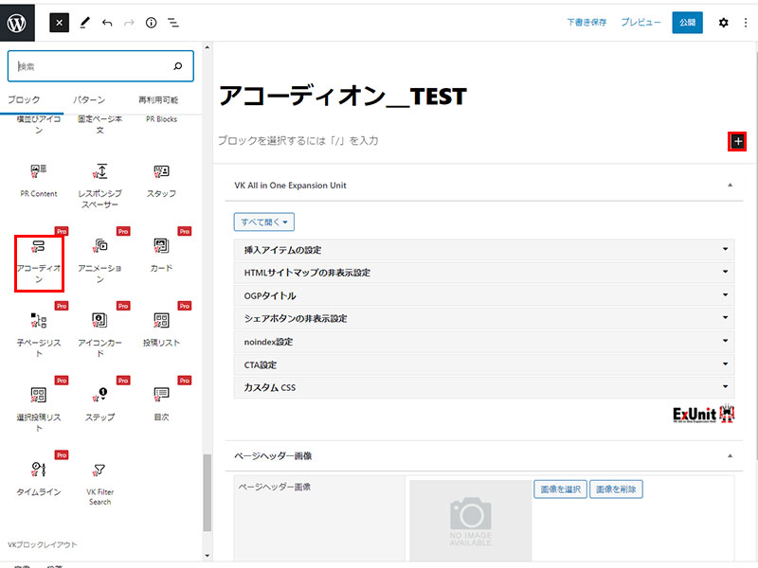This screenshot has height=568, width=758.
Task: Switch to the 再利用可能 tab
Action: (x=157, y=100)
